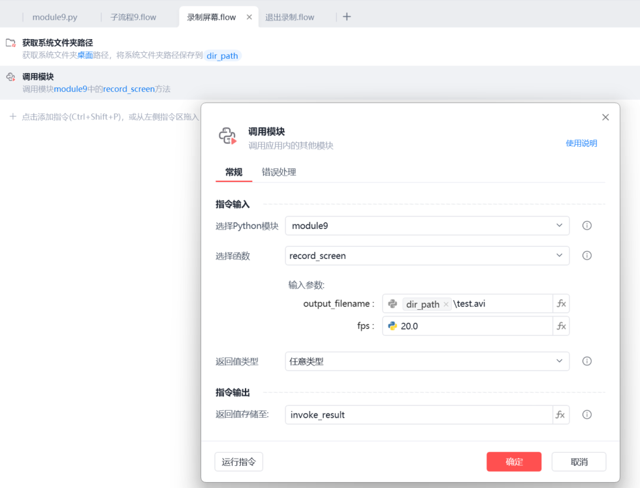Click info icon beside Python module dropdown
Image resolution: width=640 pixels, height=488 pixels.
pos(586,226)
